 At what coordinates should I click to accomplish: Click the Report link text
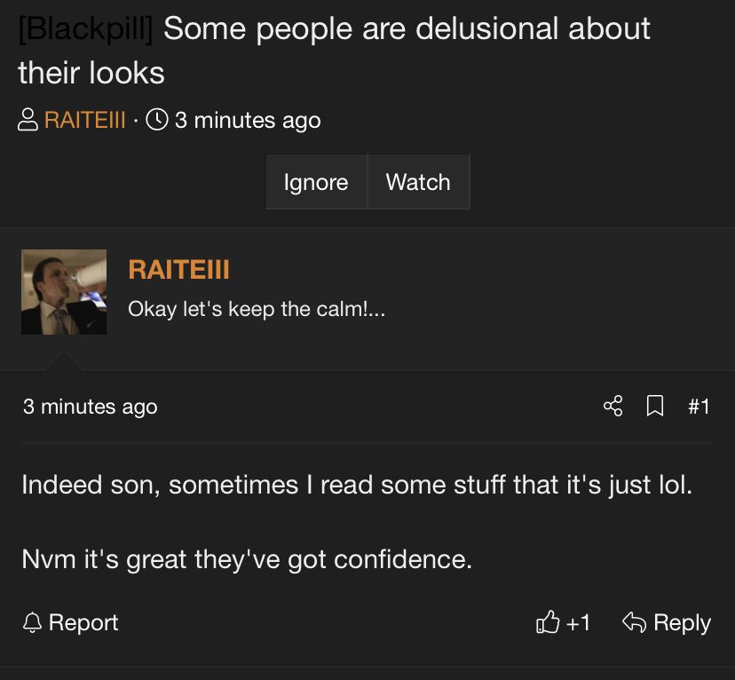coord(83,622)
